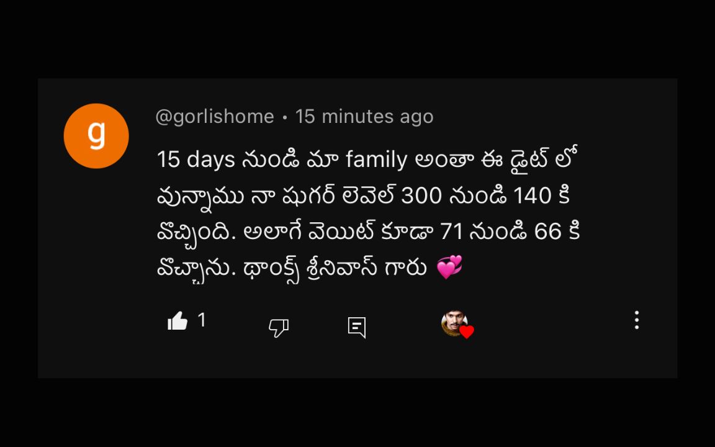This screenshot has width=715, height=447.
Task: Open replies using the comment bubble icon
Action: tap(357, 328)
